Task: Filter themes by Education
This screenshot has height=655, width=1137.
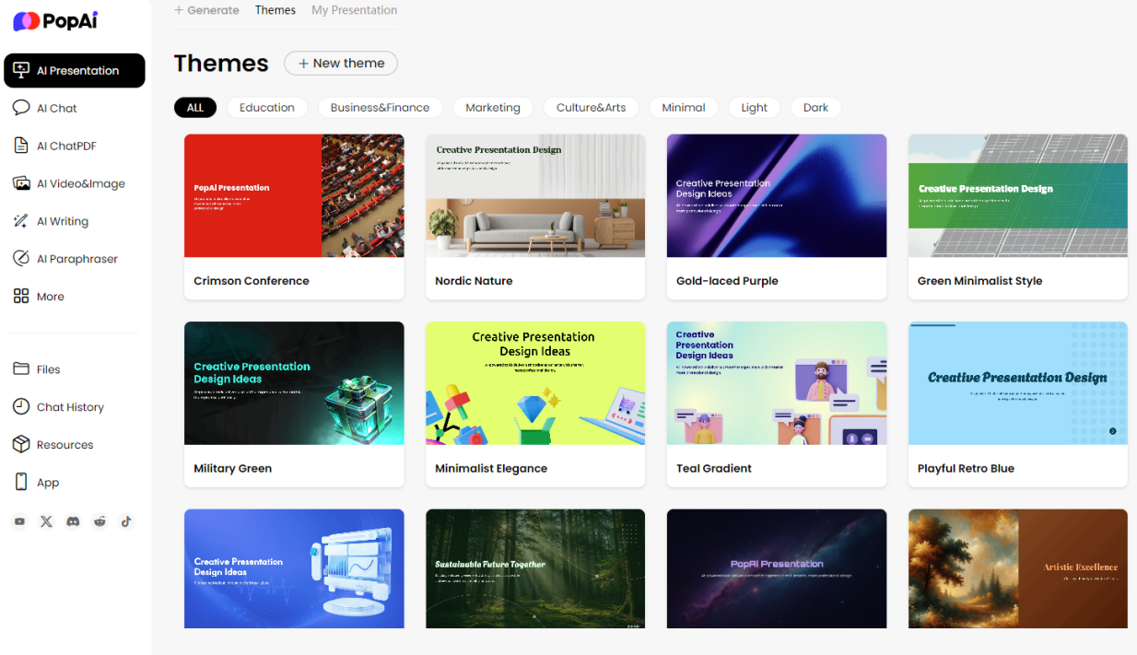Action: [x=267, y=107]
